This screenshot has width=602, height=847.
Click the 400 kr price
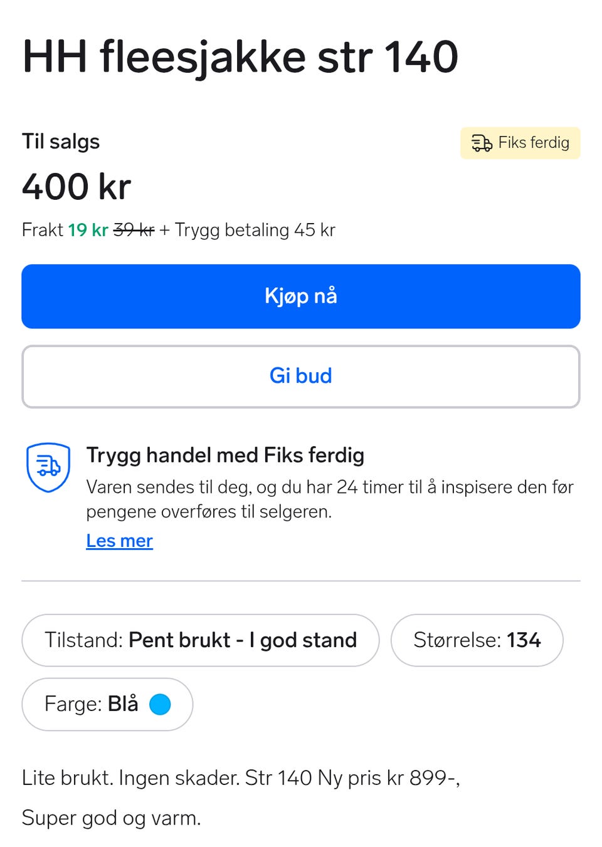coord(77,187)
